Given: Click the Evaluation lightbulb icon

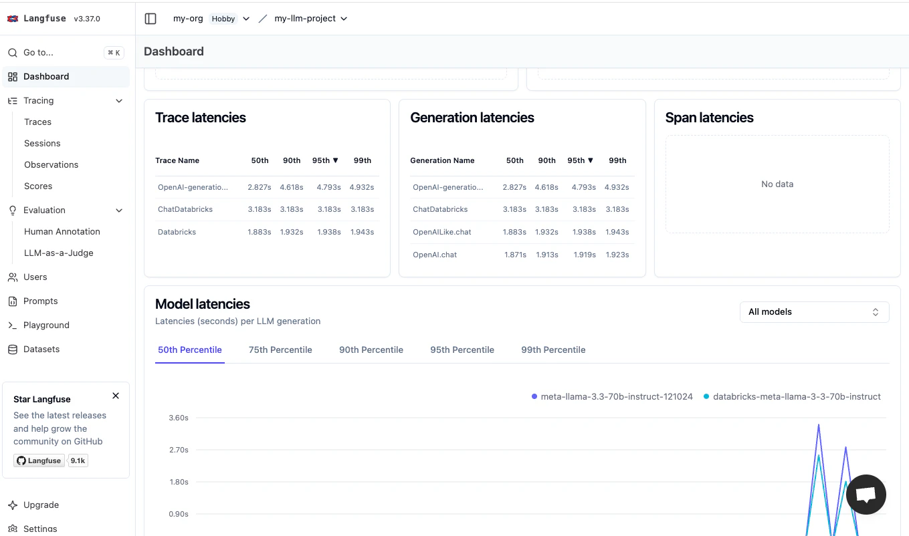Looking at the screenshot, I should pos(13,211).
